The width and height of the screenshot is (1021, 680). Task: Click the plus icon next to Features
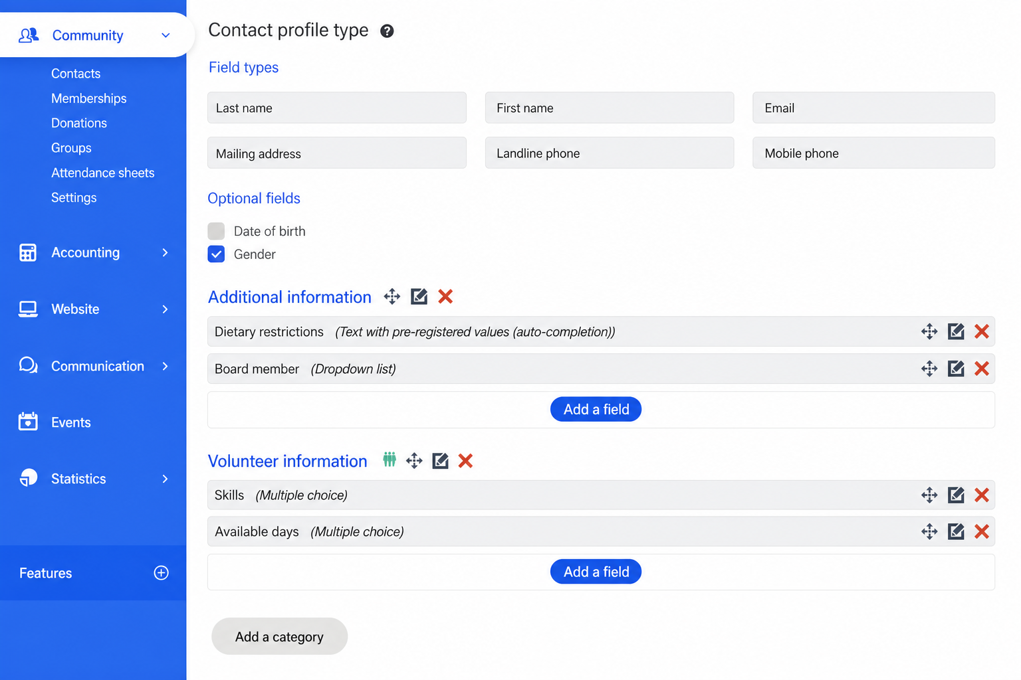tap(161, 573)
